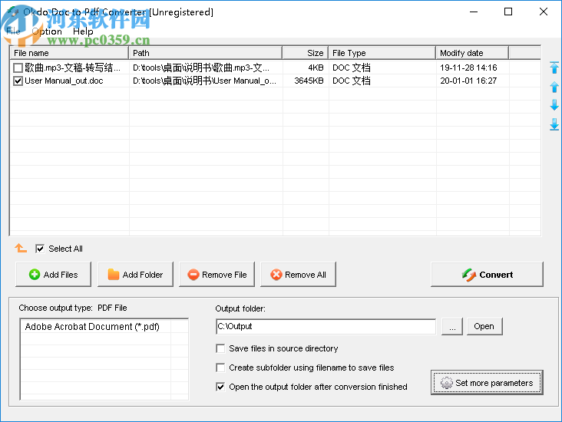Click the 20-01-01 16:27 modify date cell
The image size is (562, 422).
click(468, 81)
